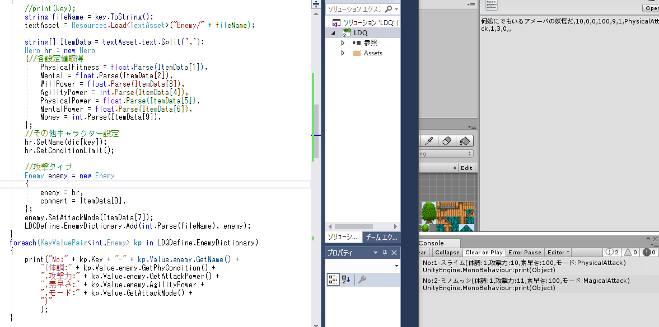Select the eyedropper picker tool in Tile Palette
This screenshot has height=327, width=659.
pos(429,141)
